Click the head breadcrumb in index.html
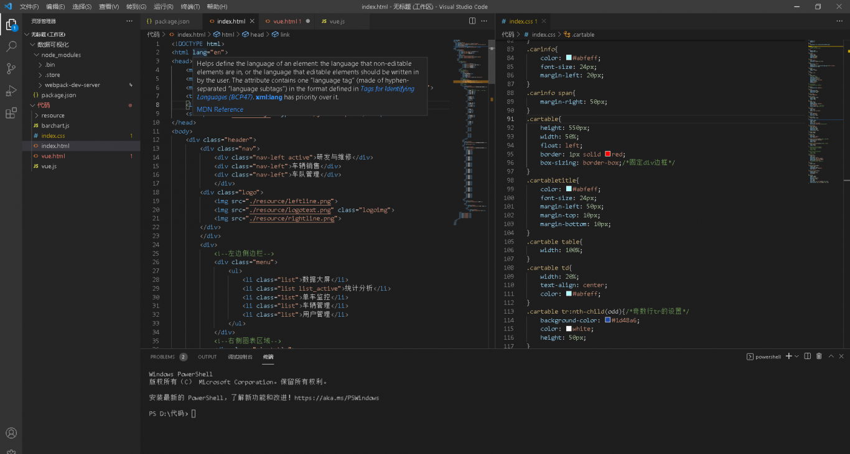 pos(253,35)
